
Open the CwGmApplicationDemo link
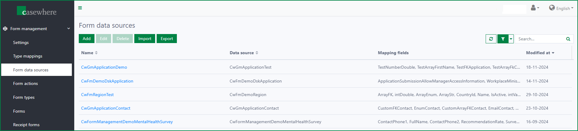[x=104, y=67]
